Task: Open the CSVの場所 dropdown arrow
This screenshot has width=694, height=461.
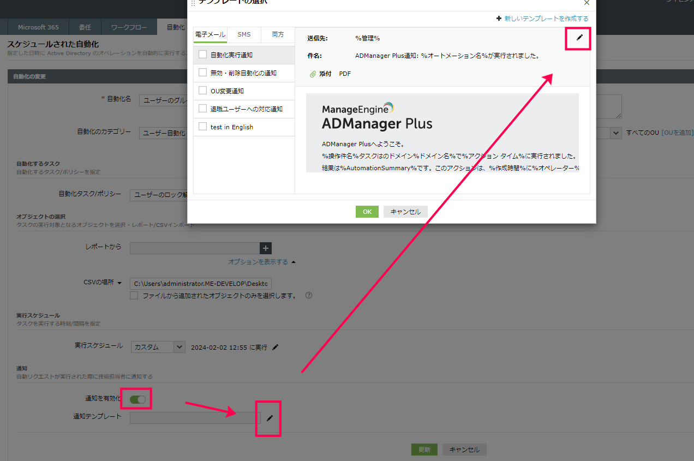Action: [119, 283]
